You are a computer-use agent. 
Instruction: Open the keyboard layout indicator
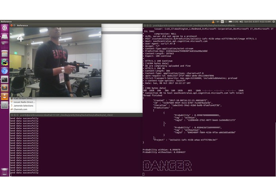[x=222, y=21]
